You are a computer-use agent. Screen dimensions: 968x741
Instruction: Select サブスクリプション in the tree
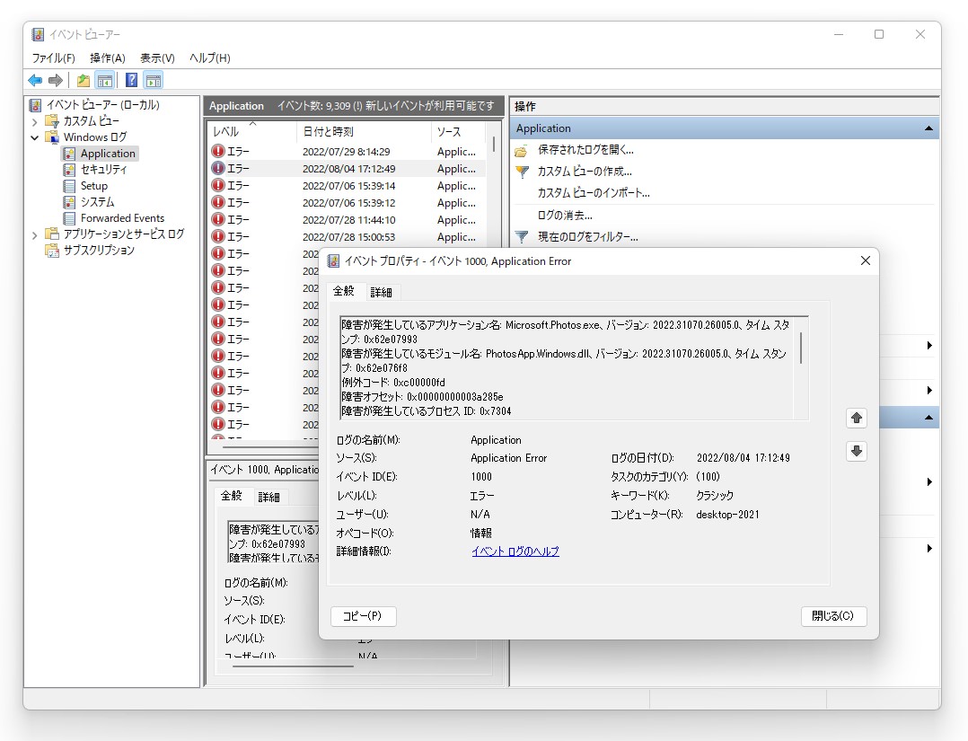(99, 250)
